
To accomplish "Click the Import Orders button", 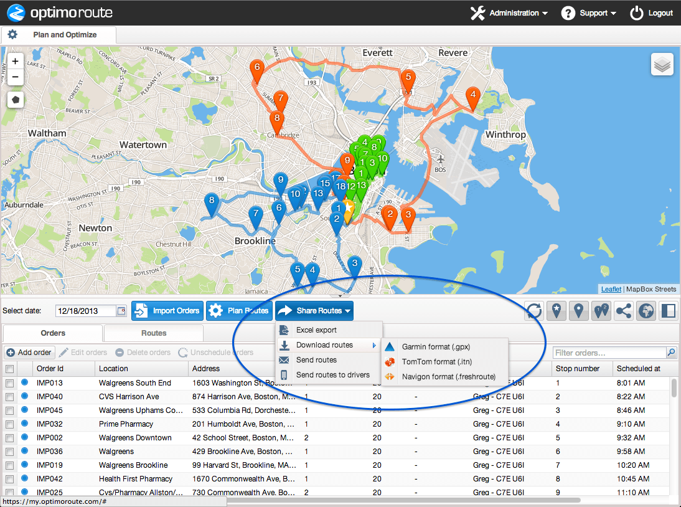I will 167,311.
